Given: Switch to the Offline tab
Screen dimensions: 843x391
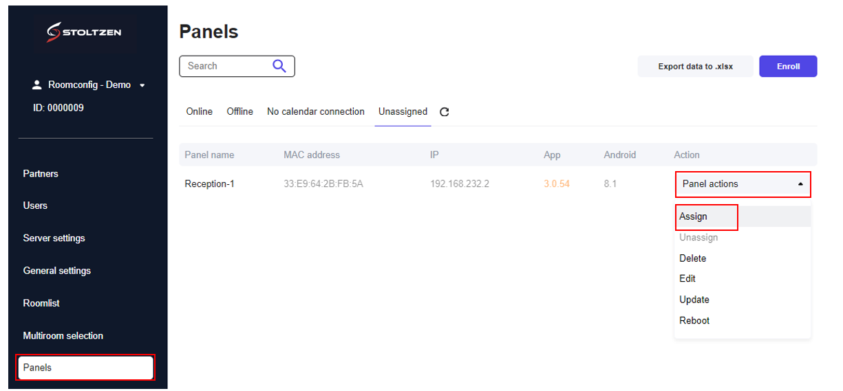Looking at the screenshot, I should (240, 111).
